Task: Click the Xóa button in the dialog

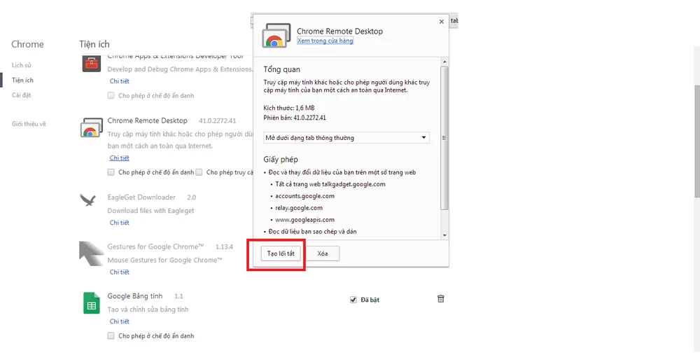Action: click(x=322, y=253)
